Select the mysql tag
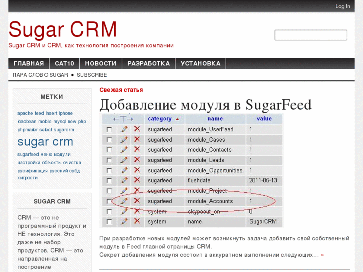This screenshot has height=272, width=363. [x=60, y=122]
